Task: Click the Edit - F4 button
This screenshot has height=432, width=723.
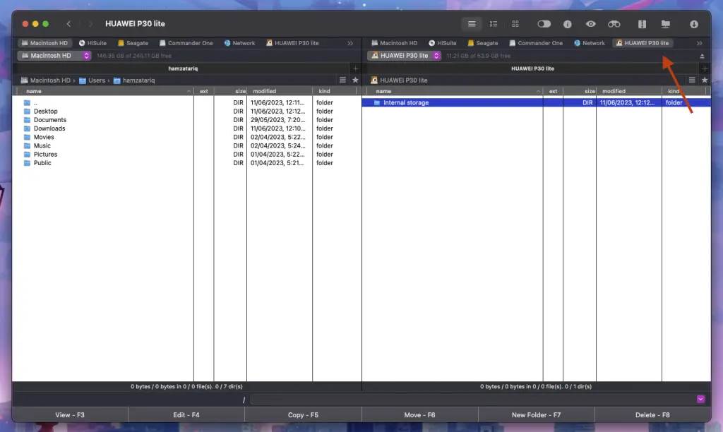Action: coord(186,415)
